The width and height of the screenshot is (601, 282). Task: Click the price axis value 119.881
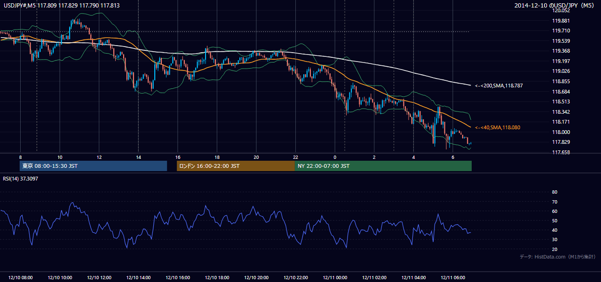[x=561, y=21]
